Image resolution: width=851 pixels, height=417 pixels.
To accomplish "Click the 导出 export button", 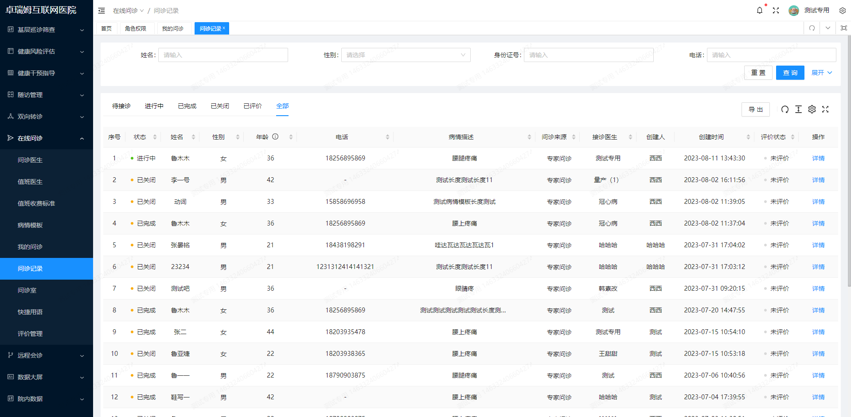I will (756, 109).
